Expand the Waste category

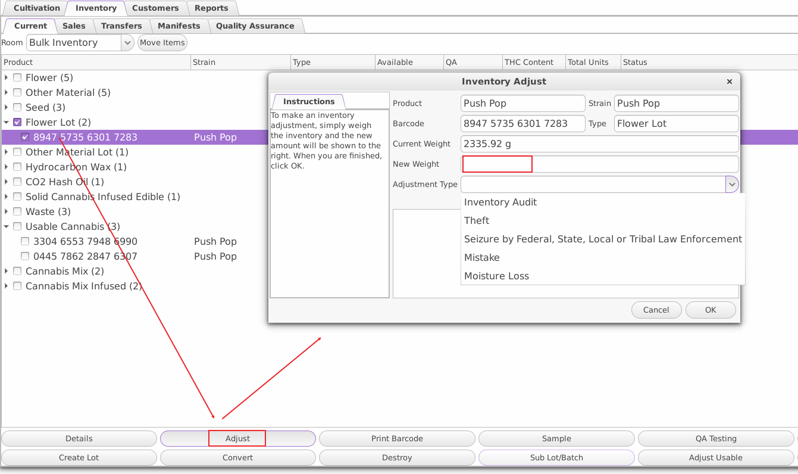(6, 211)
